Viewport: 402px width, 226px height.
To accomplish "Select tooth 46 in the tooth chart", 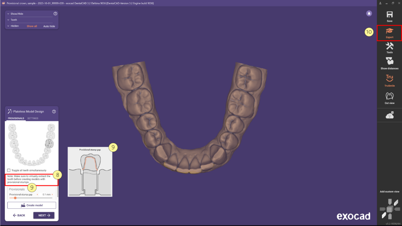I will [x=14, y=143].
